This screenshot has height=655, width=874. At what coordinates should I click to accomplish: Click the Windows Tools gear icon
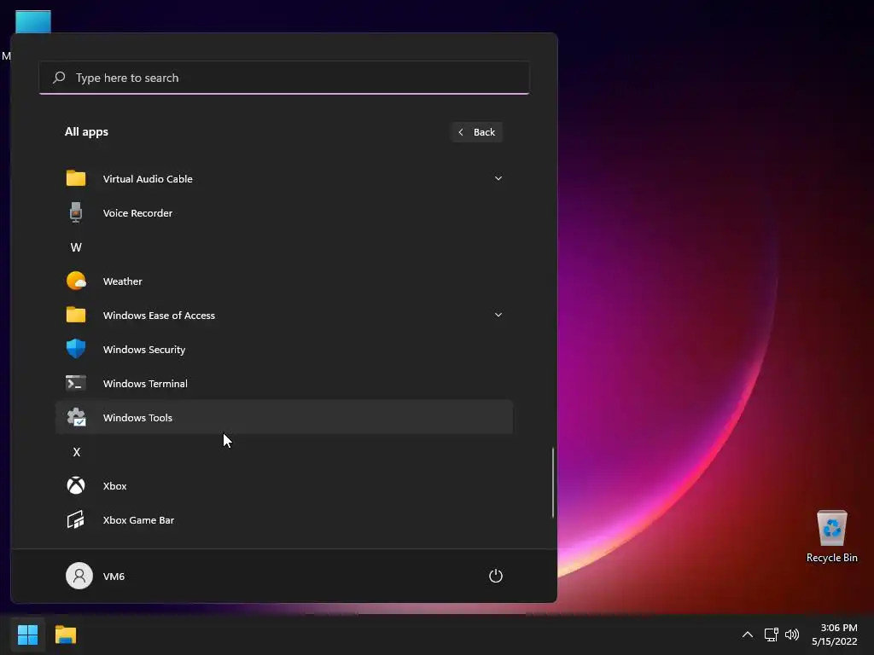coord(76,417)
